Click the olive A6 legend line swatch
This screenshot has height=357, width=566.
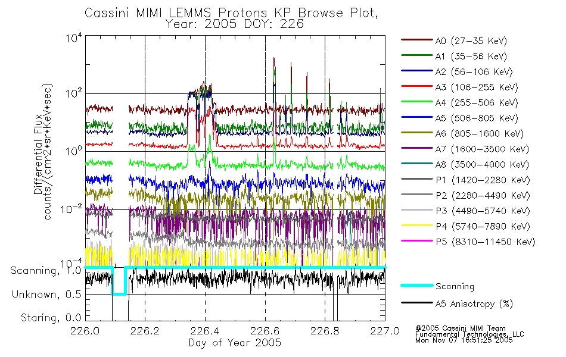tap(416, 132)
